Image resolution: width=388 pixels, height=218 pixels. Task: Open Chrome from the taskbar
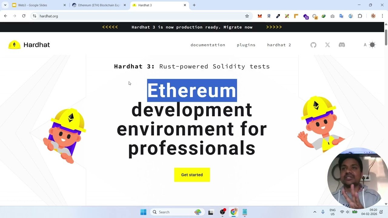tap(234, 212)
